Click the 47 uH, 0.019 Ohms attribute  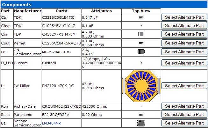tap(93, 86)
